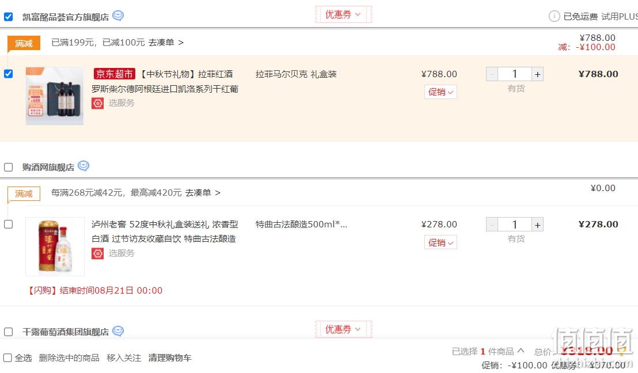Open the 干露葡萄酒集团旗舰店 store link
This screenshot has width=638, height=373.
point(66,332)
